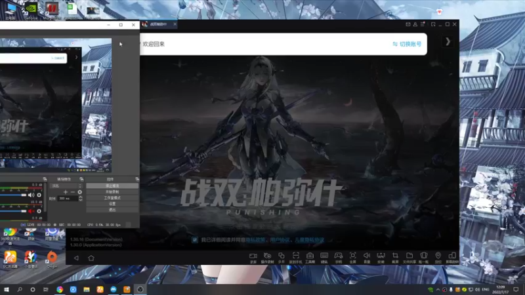Screen dimensions: 525x295
Task: Open File Explorer from the taskbar
Action: tap(87, 289)
